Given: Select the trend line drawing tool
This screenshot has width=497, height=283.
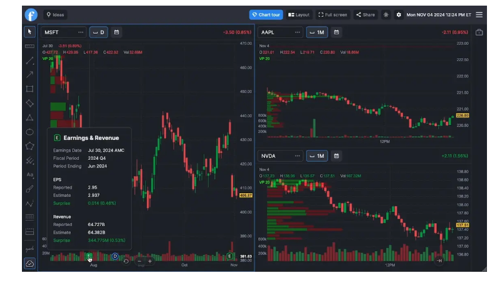Looking at the screenshot, I should (29, 61).
